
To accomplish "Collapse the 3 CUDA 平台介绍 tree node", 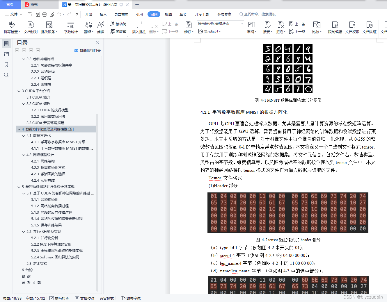I will click(x=19, y=91).
